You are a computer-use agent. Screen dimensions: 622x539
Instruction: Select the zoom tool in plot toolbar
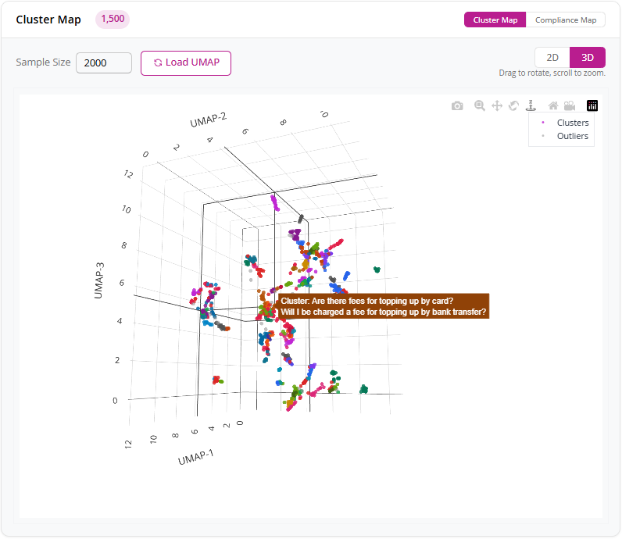(480, 105)
